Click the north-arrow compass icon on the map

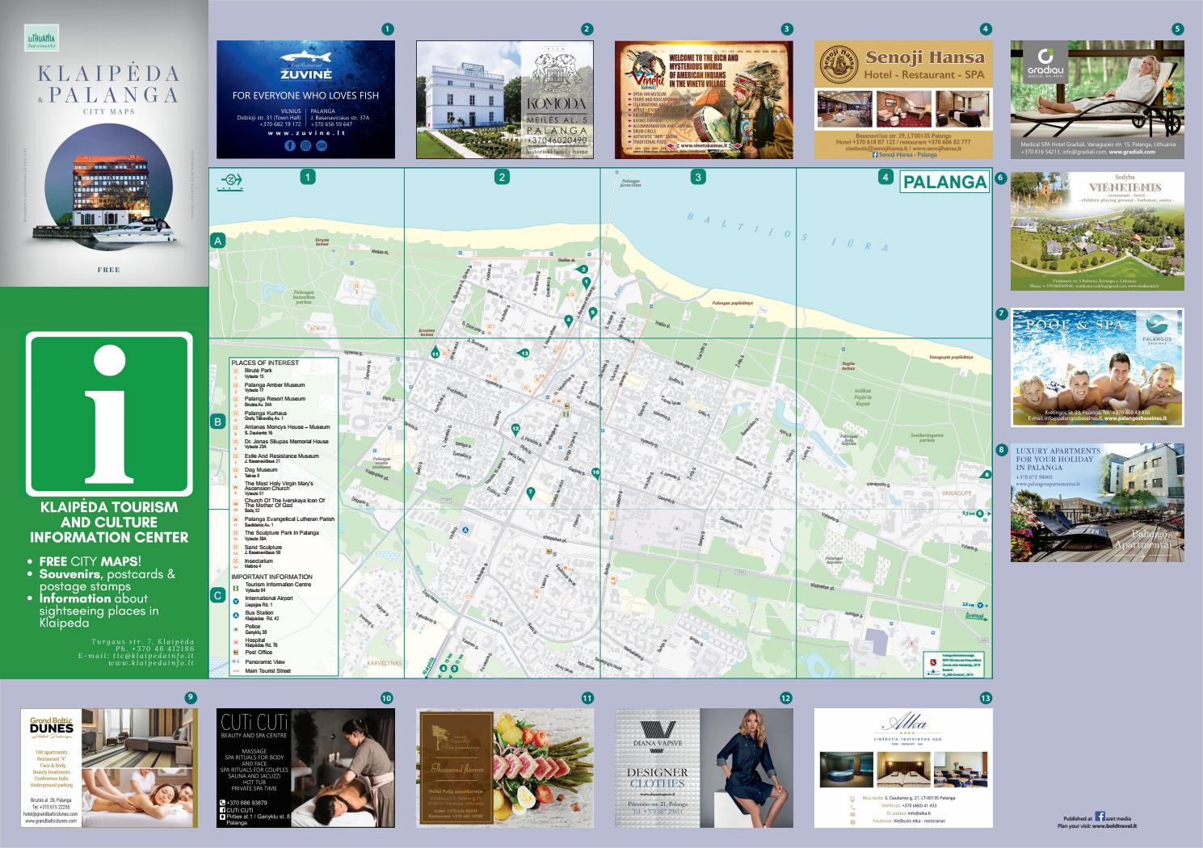point(233,178)
